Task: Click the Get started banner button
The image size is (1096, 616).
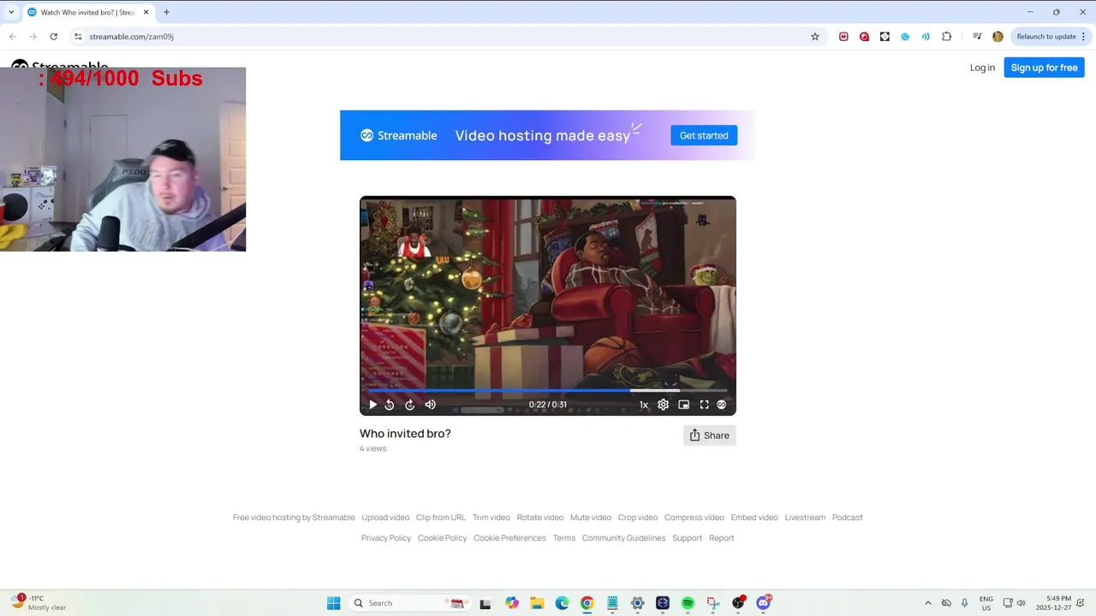Action: (704, 135)
